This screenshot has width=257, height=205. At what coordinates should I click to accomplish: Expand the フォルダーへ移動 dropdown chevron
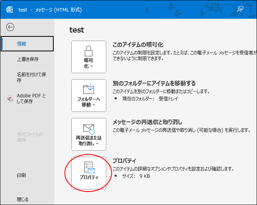pyautogui.click(x=94, y=105)
